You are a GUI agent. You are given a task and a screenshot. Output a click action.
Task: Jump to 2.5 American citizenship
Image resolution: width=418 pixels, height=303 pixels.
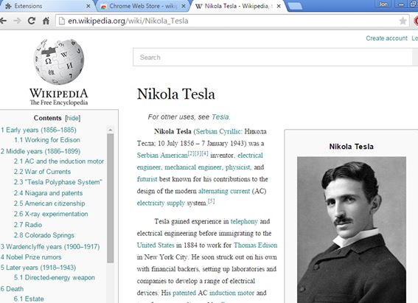tap(49, 203)
